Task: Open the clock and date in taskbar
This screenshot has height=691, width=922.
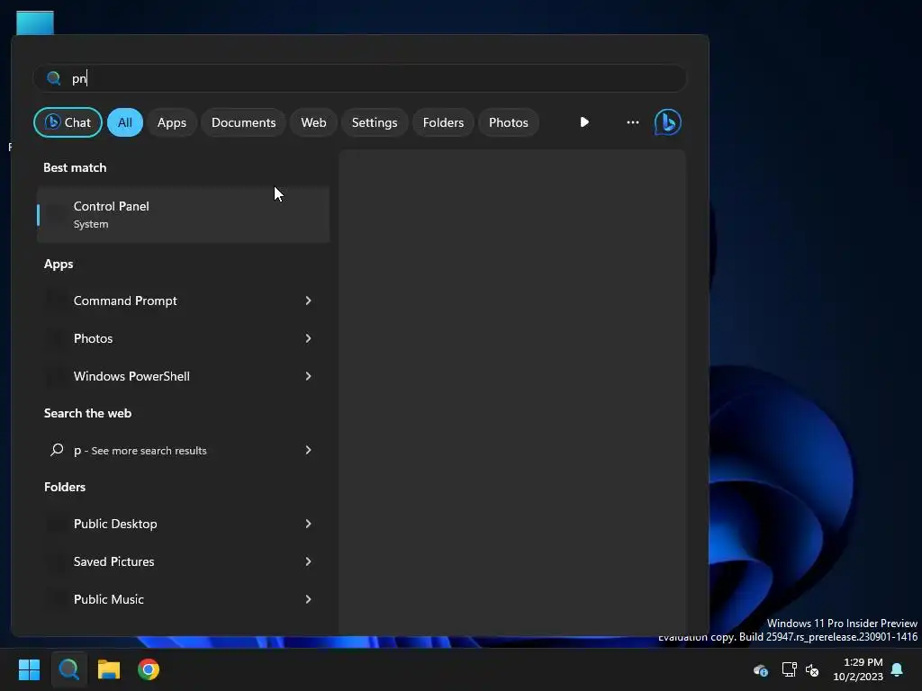Action: [858, 669]
